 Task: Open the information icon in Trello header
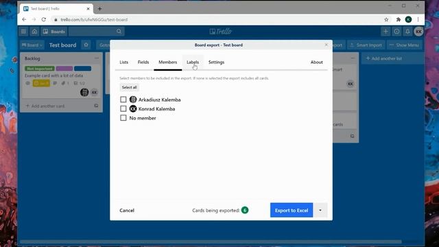point(396,32)
